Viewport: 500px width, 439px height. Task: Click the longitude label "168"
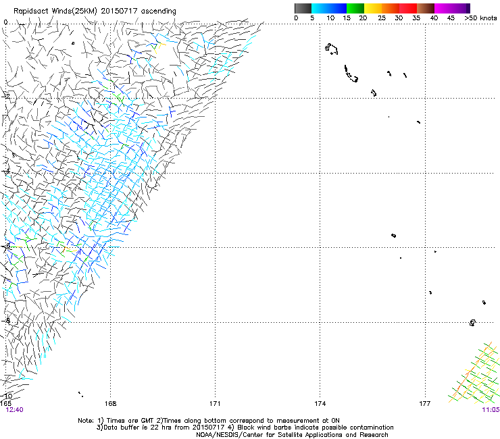pos(110,404)
